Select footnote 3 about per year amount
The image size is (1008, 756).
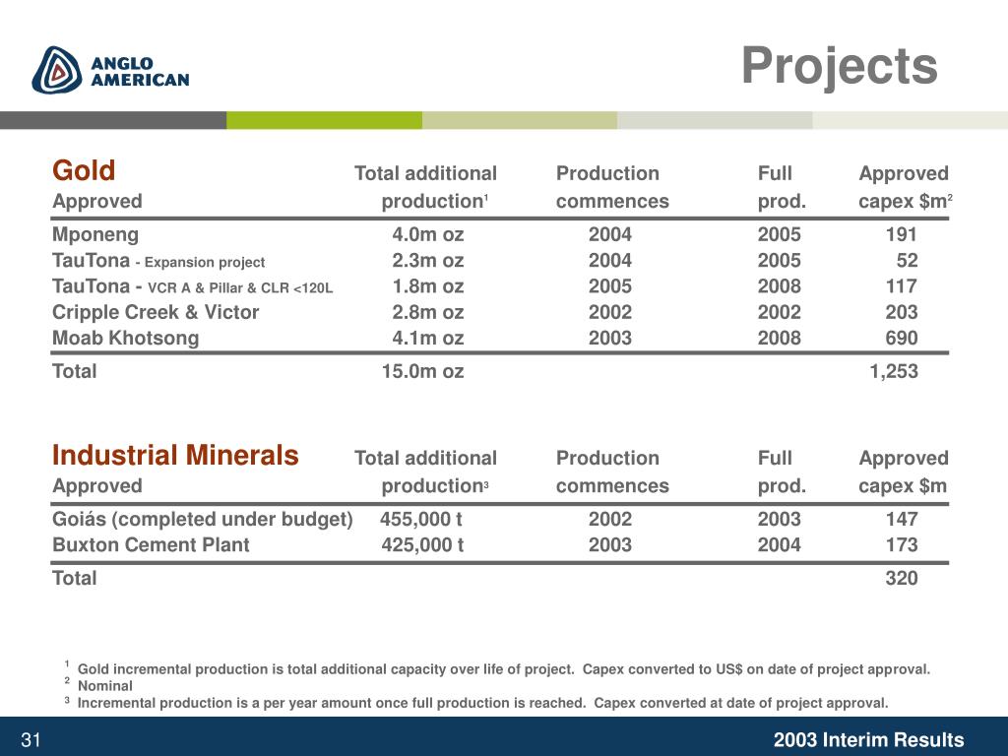[476, 703]
